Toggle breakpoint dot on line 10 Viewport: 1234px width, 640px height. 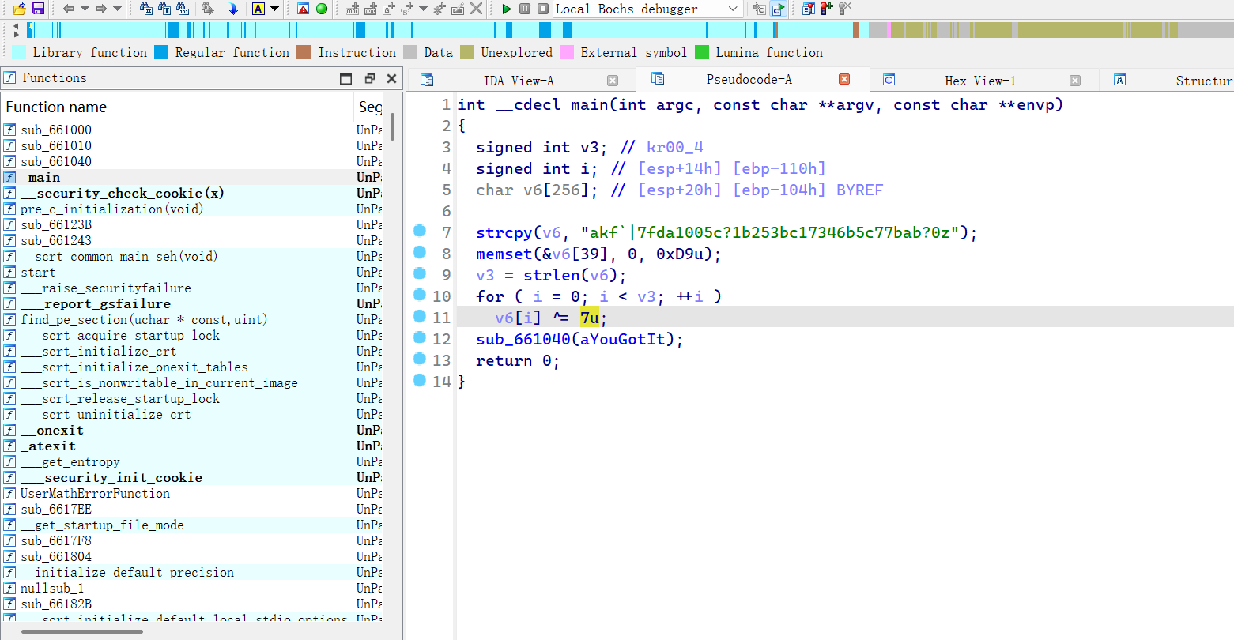click(x=420, y=295)
